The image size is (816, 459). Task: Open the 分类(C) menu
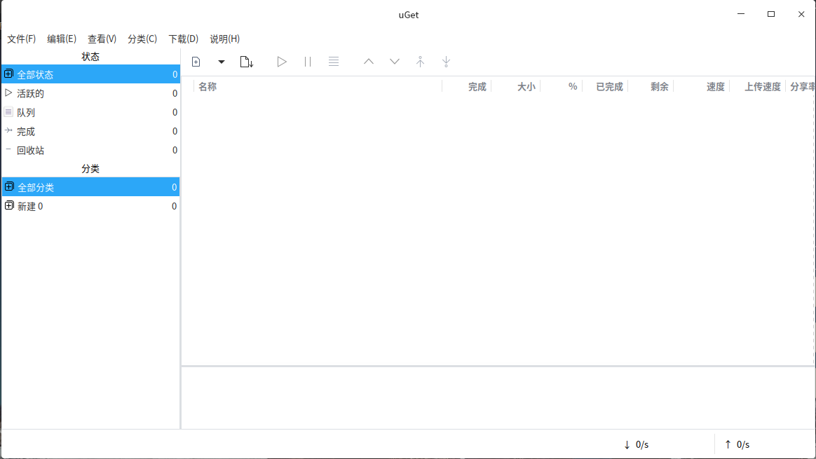click(142, 39)
